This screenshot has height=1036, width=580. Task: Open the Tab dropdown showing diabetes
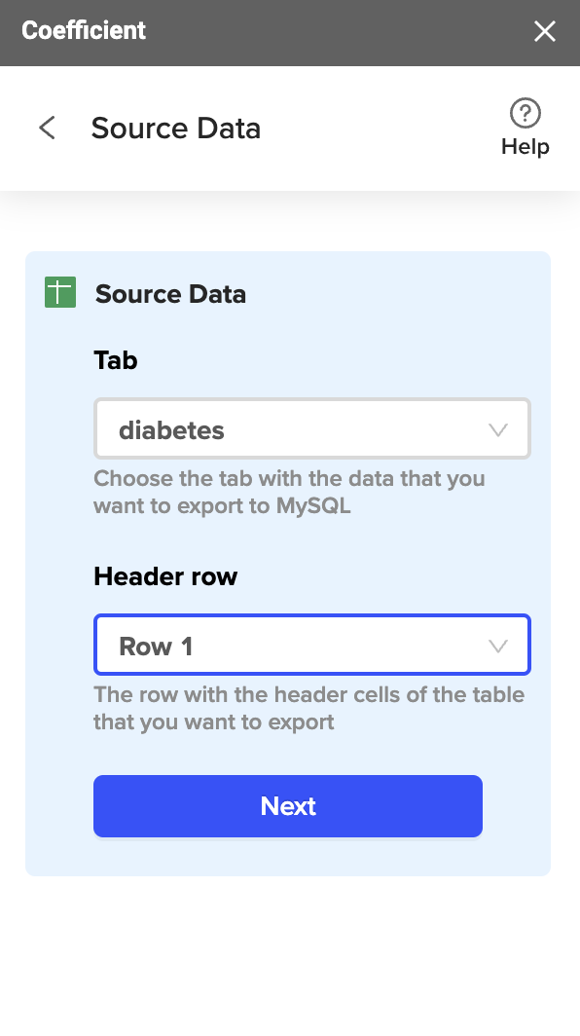311,428
